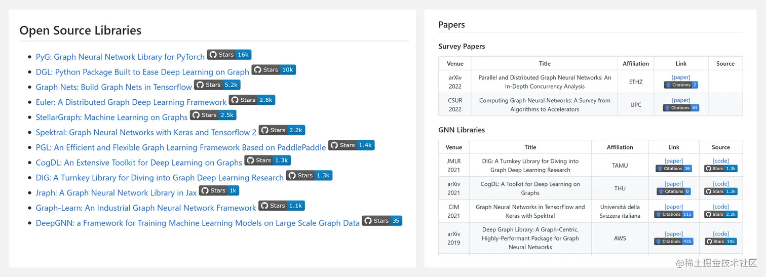Image resolution: width=766 pixels, height=277 pixels.
Task: Open DeepGNN framework link
Action: [x=198, y=223]
